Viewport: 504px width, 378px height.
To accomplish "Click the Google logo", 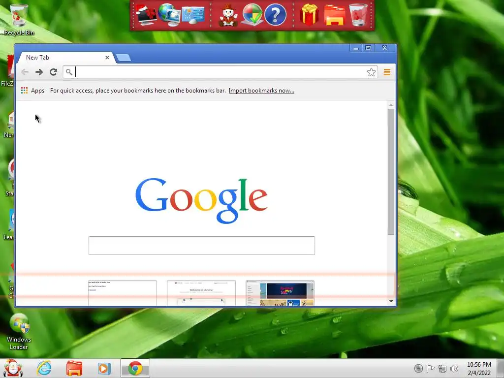I will pyautogui.click(x=201, y=201).
